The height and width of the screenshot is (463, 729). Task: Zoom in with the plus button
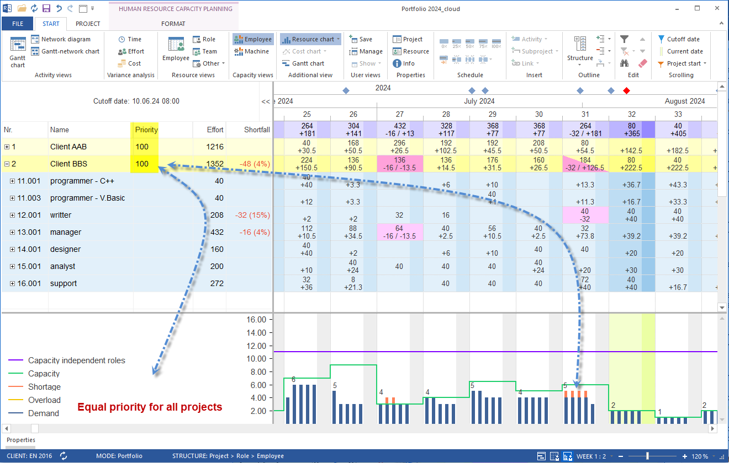click(685, 456)
